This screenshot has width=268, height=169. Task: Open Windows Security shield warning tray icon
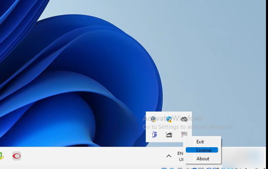tap(169, 119)
